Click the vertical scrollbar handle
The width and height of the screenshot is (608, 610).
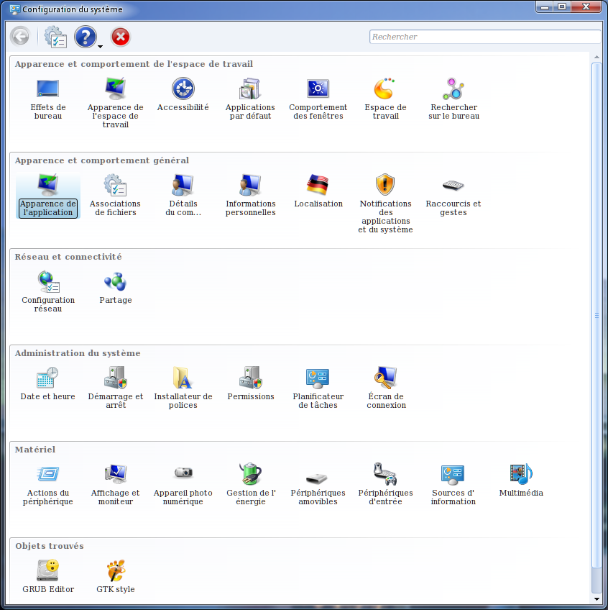pos(597,315)
